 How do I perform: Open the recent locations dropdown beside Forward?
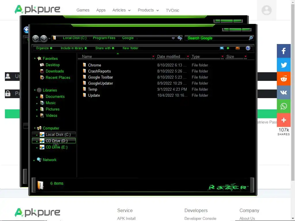click(49, 39)
